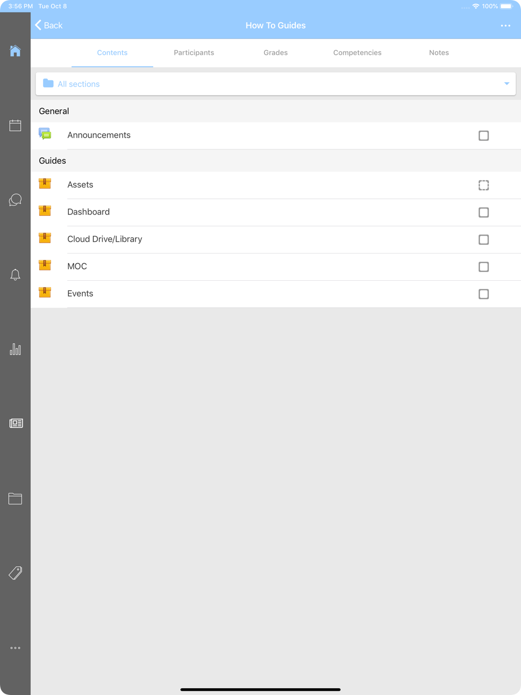Expand the All sections dropdown
The image size is (521, 695).
[276, 84]
